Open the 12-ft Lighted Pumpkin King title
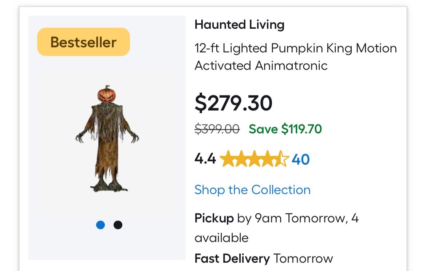Screen dimensions: 426x271 tap(296, 57)
